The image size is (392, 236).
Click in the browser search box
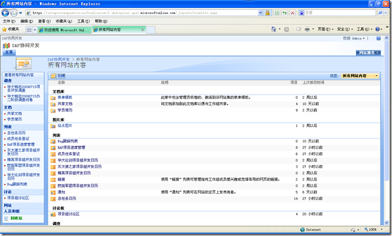[340, 13]
